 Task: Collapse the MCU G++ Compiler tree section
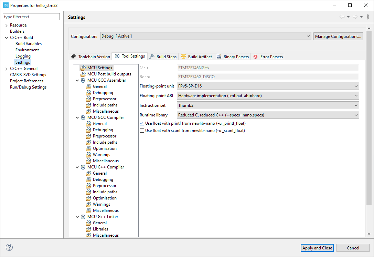(77, 167)
